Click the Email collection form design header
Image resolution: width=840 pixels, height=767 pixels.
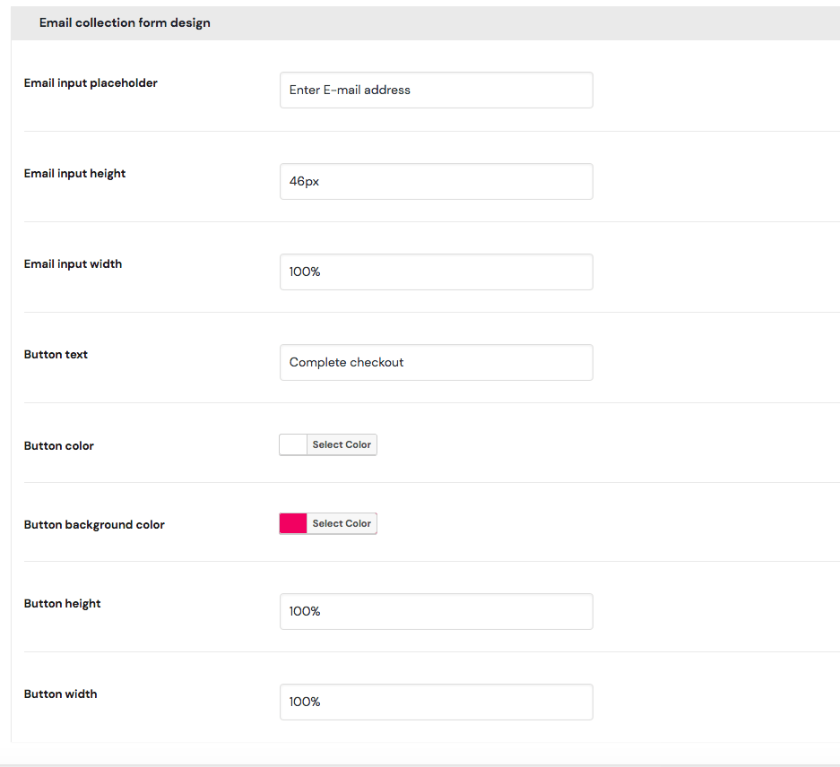pyautogui.click(x=125, y=22)
